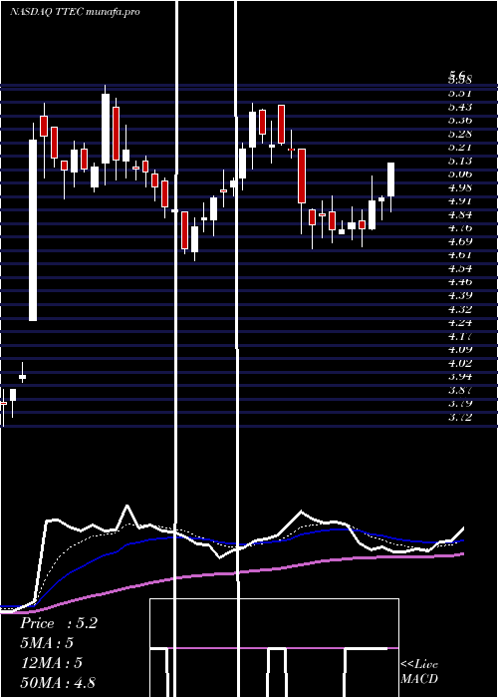Screen dimensions: 498x698
Task: Click the 5.43 price axis label
Action: point(460,107)
